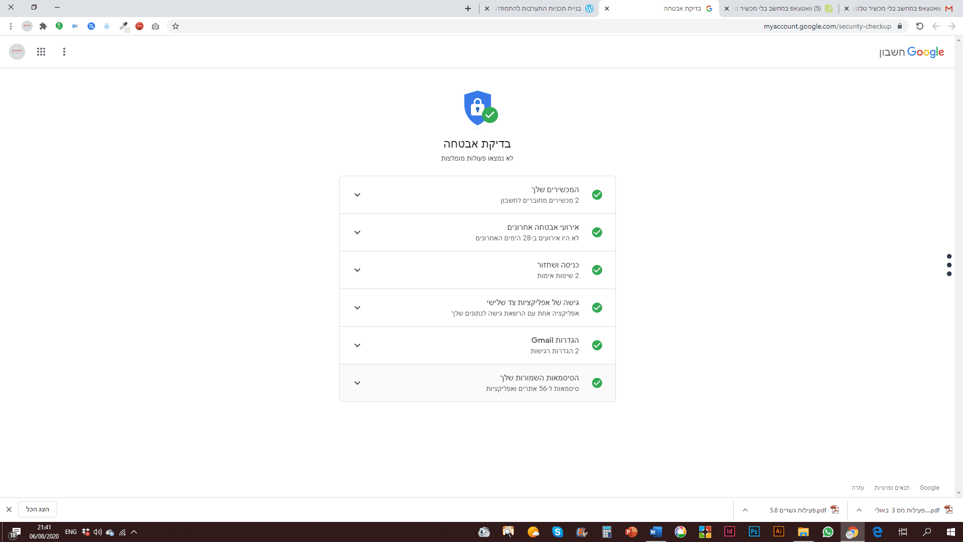This screenshot has height=542, width=963.
Task: Click the 'הצג הכל' button
Action: pyautogui.click(x=38, y=509)
